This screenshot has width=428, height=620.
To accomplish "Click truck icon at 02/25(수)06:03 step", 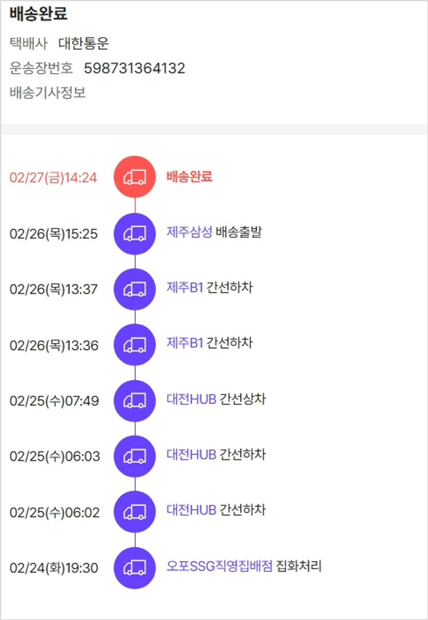I will point(135,456).
